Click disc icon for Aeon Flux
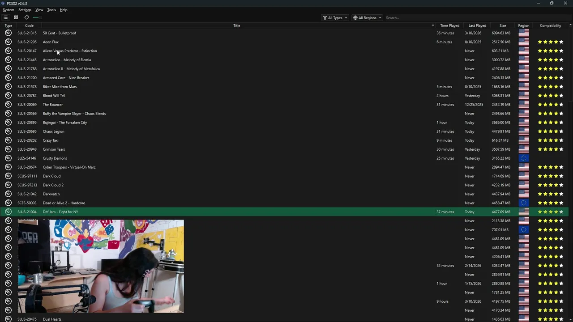Screen dimensions: 573x322 8,42
